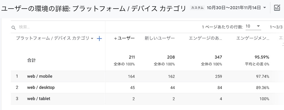
Task: Open the customize report chart-edit icon
Action: tap(277, 8)
